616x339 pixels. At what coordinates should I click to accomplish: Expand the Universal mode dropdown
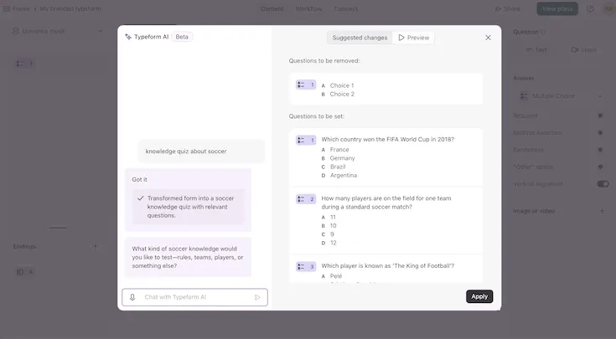(57, 31)
